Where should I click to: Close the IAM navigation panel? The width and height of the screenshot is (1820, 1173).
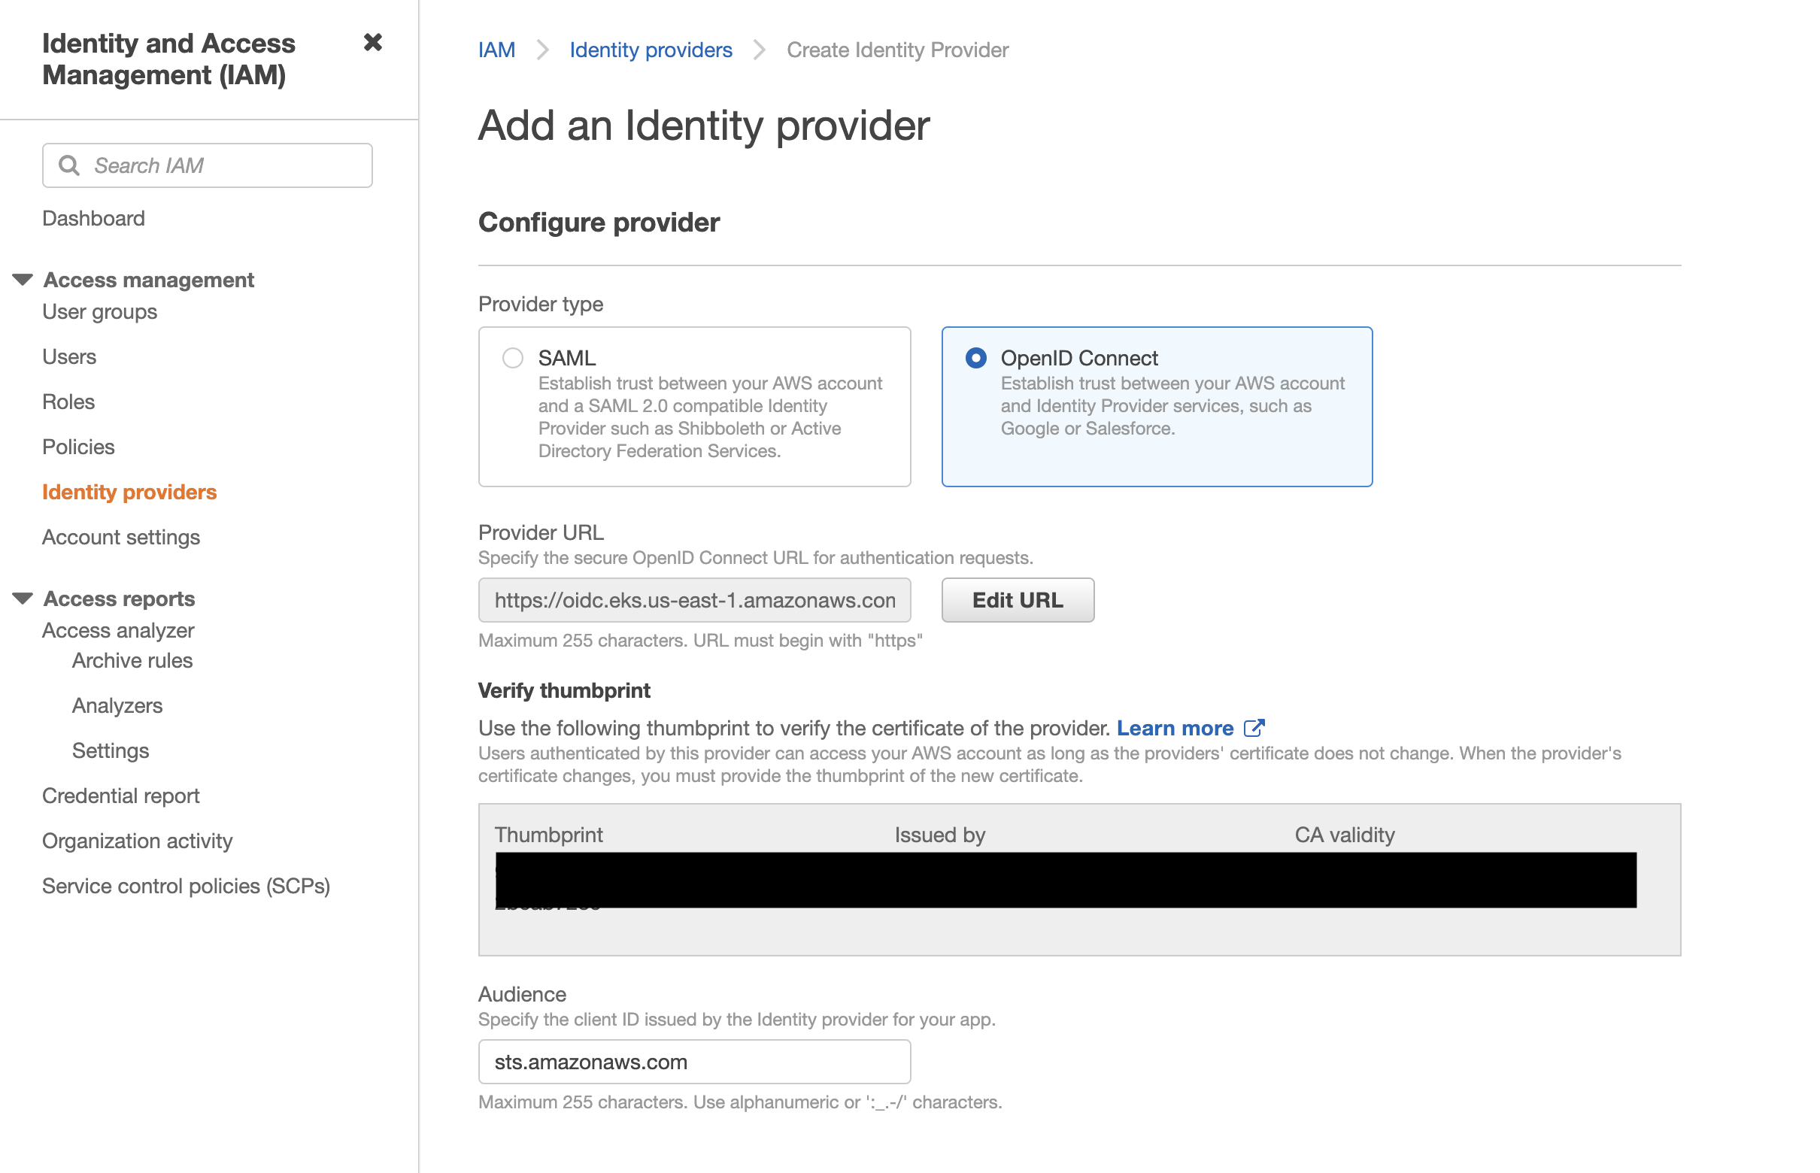pos(372,43)
